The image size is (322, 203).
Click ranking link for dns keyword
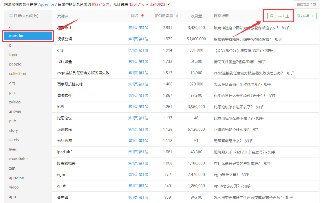(138, 50)
